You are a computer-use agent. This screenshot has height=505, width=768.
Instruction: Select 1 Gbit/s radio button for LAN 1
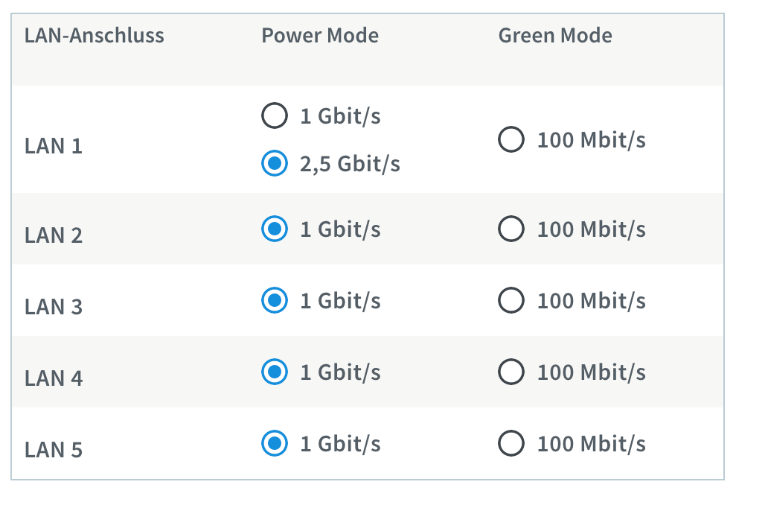pyautogui.click(x=275, y=116)
